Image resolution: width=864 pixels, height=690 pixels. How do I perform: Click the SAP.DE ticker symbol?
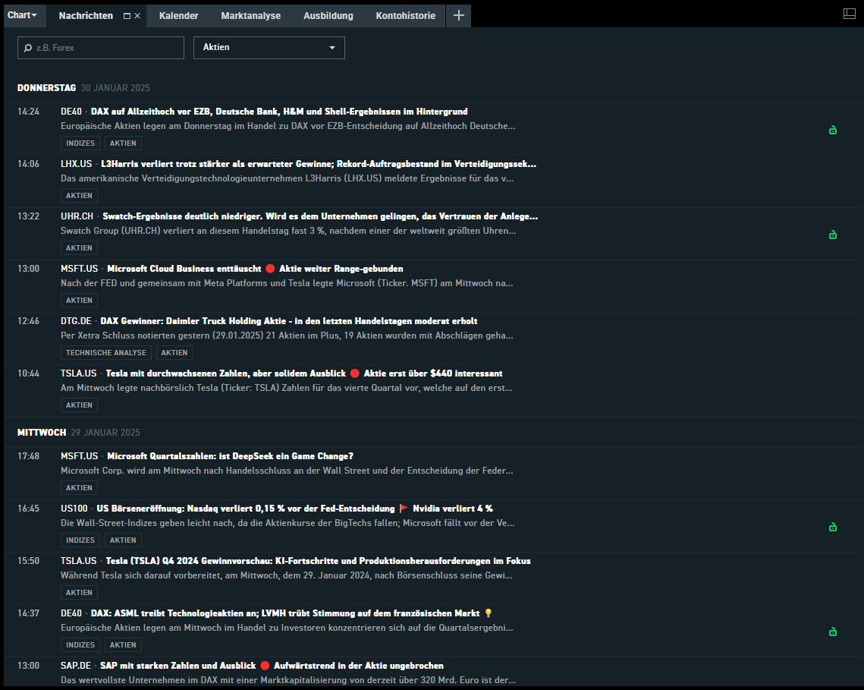click(x=76, y=666)
